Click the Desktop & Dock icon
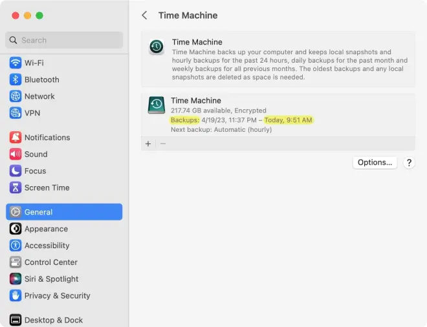 [x=16, y=320]
